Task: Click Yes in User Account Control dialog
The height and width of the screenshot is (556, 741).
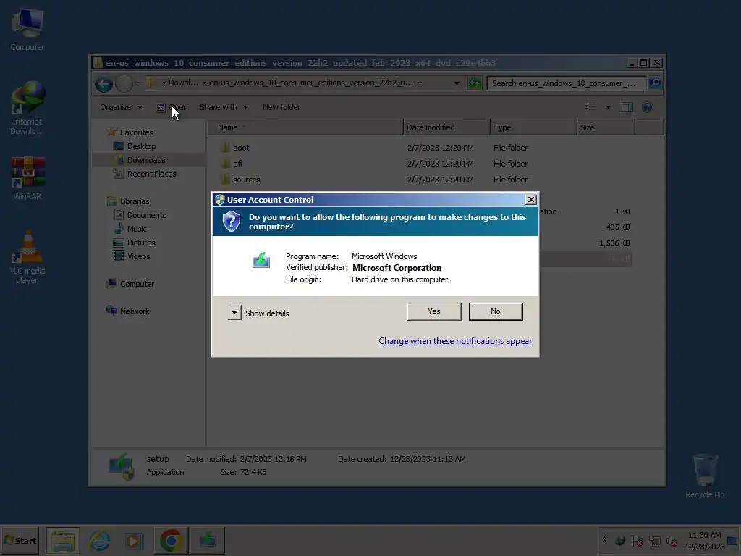Action: tap(434, 311)
